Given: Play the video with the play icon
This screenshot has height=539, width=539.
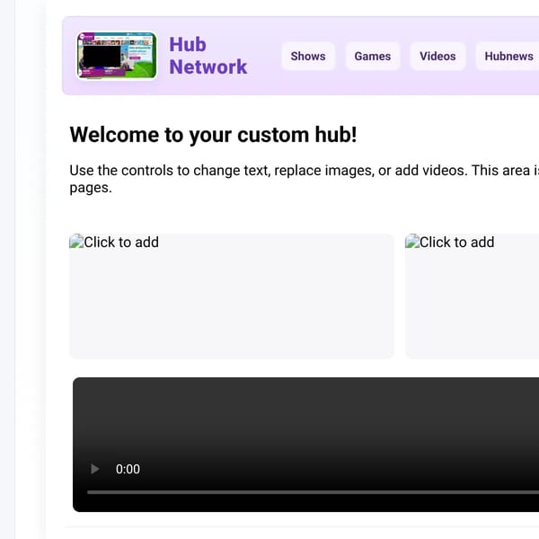Looking at the screenshot, I should click(x=94, y=469).
